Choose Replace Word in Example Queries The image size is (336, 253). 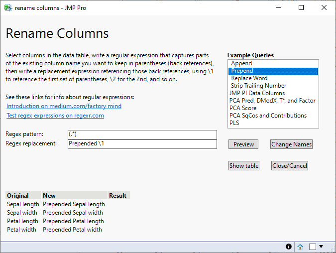coord(249,78)
